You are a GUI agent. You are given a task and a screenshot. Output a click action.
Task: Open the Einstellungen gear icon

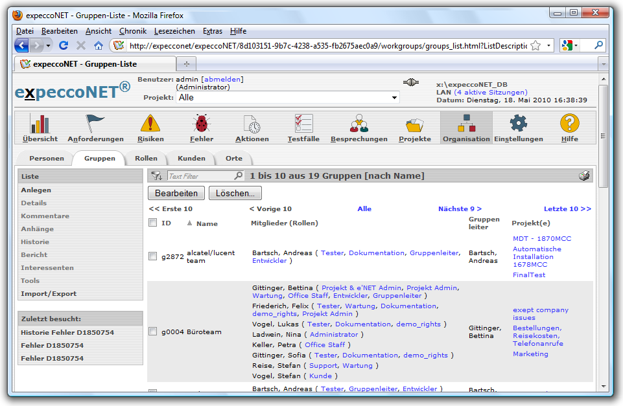tap(518, 124)
